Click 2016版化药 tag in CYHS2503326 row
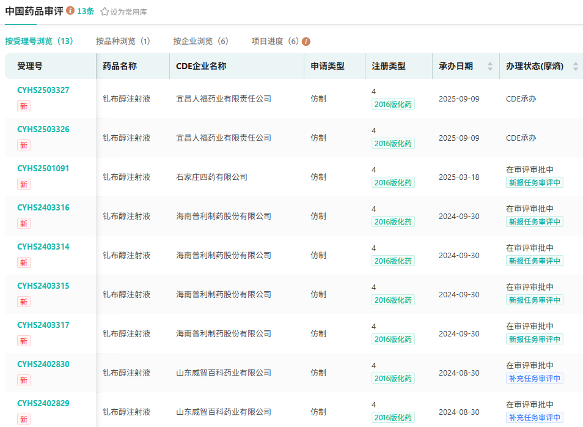The height and width of the screenshot is (427, 583). click(x=393, y=143)
